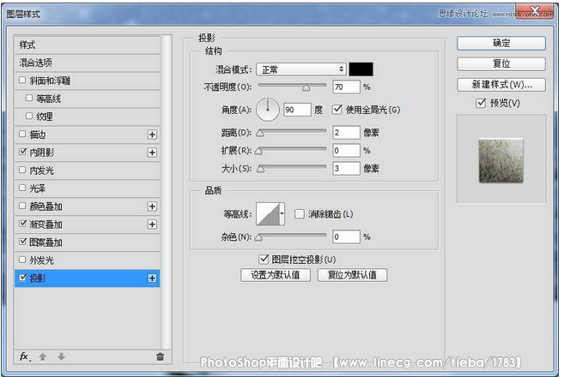Enable 消除锯齿 checkbox
This screenshot has height=377, width=564.
coord(300,214)
